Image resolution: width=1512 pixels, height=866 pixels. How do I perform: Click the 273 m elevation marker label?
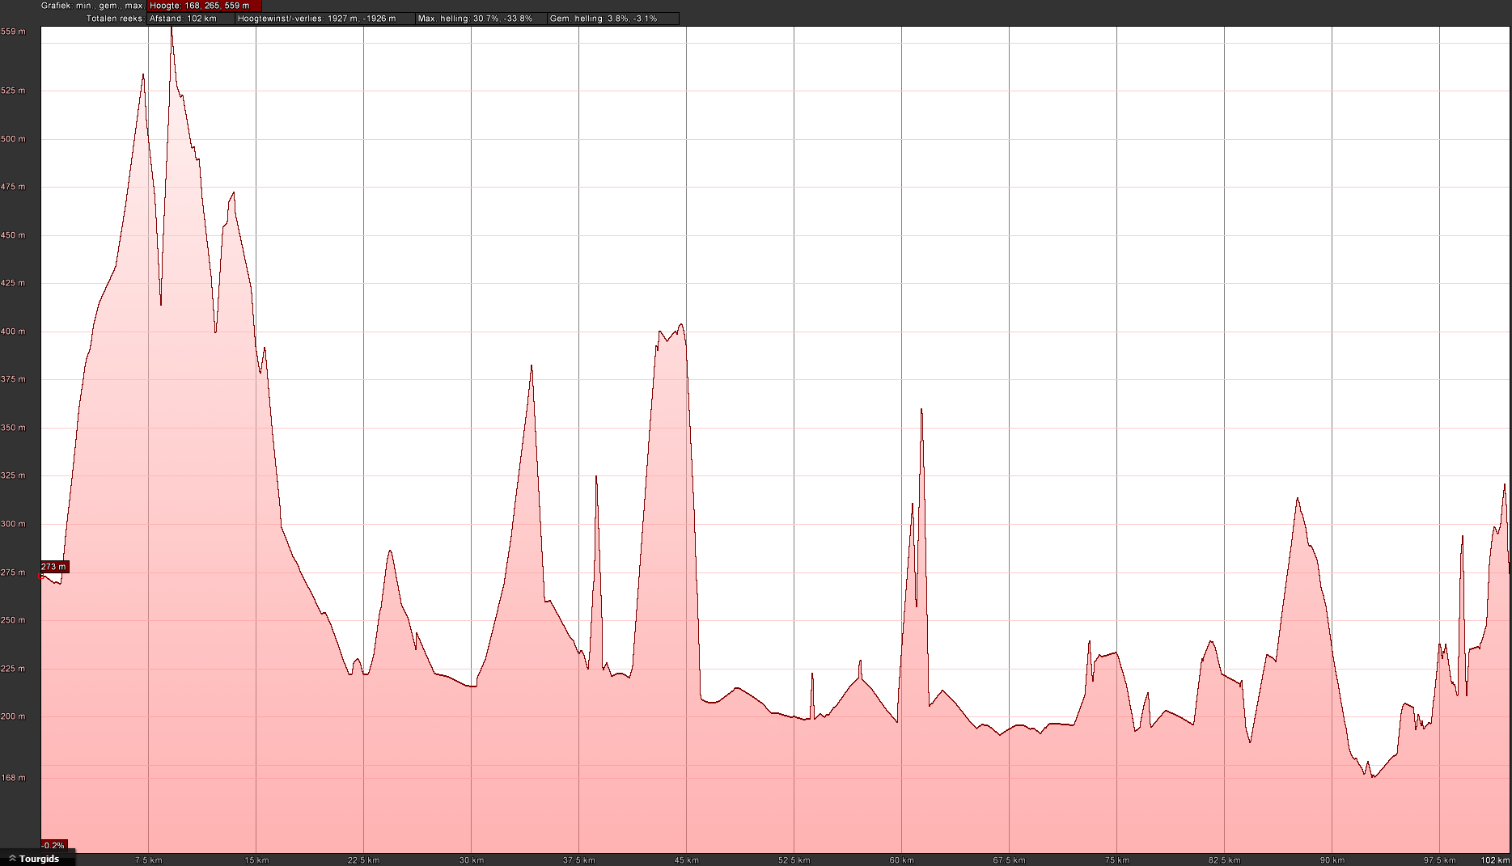click(54, 567)
